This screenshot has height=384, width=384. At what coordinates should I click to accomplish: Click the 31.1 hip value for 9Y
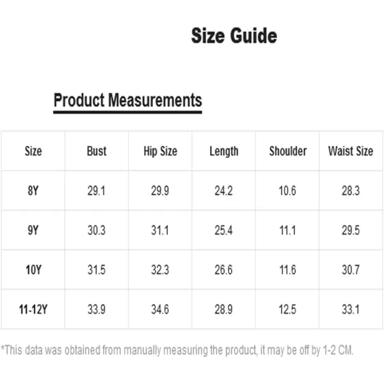pos(160,230)
